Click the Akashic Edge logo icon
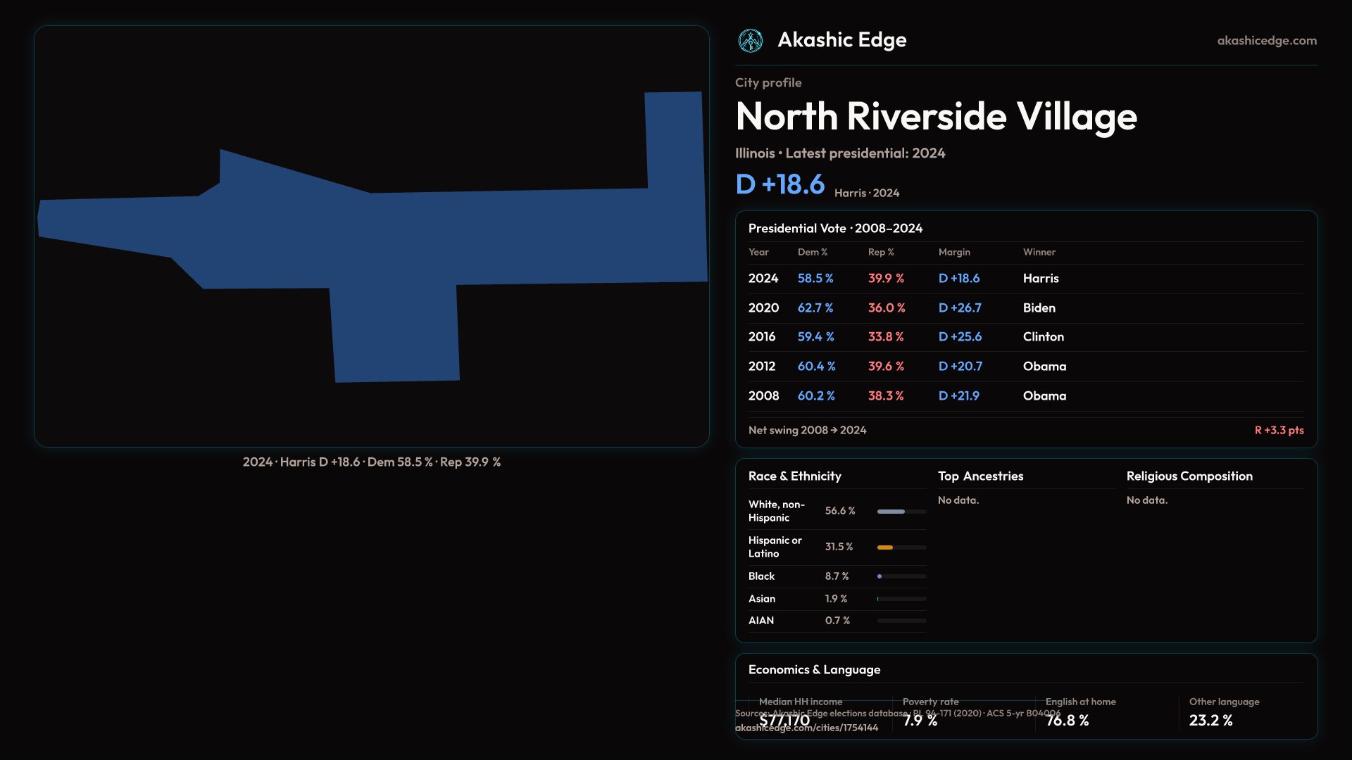 pos(750,41)
